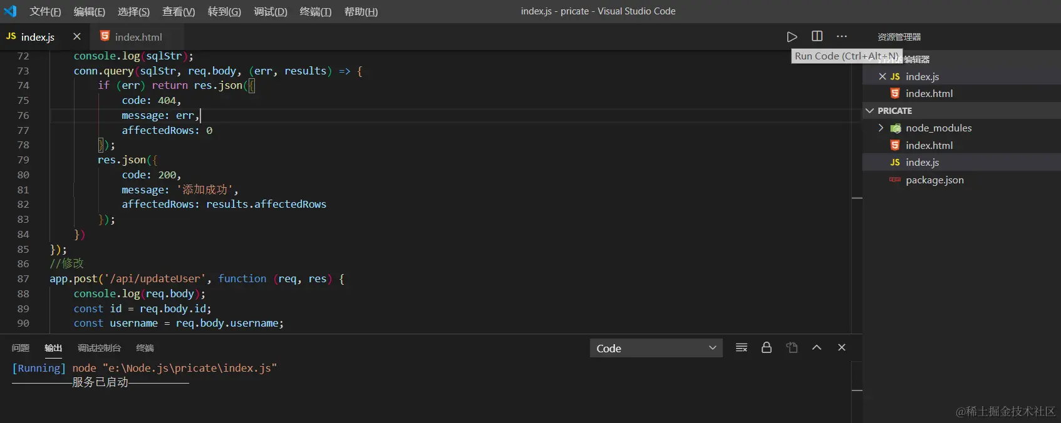Click line number 76 in the gutter

tap(23, 115)
